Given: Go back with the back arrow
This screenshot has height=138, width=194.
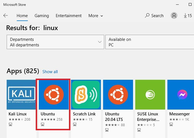Looking at the screenshot, I should (x=6, y=15).
